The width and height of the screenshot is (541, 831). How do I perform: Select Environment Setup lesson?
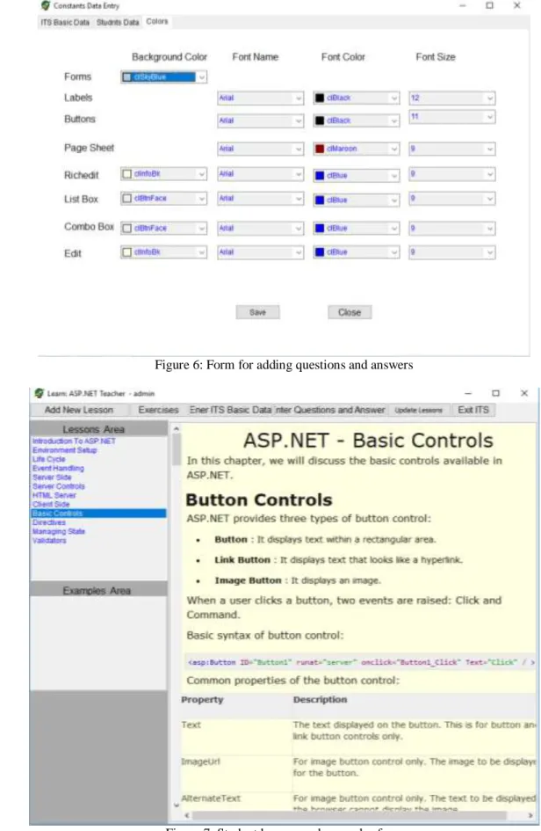[65, 450]
